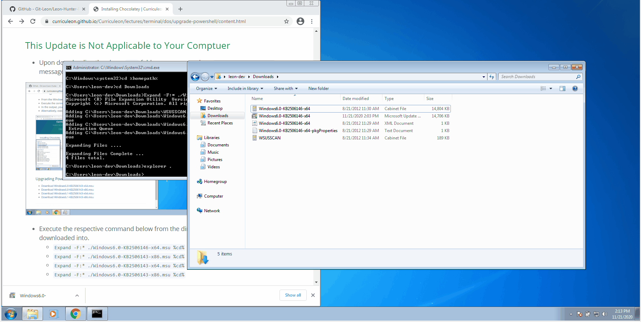The image size is (641, 322).
Task: Open Recent Places in sidebar
Action: (220, 123)
